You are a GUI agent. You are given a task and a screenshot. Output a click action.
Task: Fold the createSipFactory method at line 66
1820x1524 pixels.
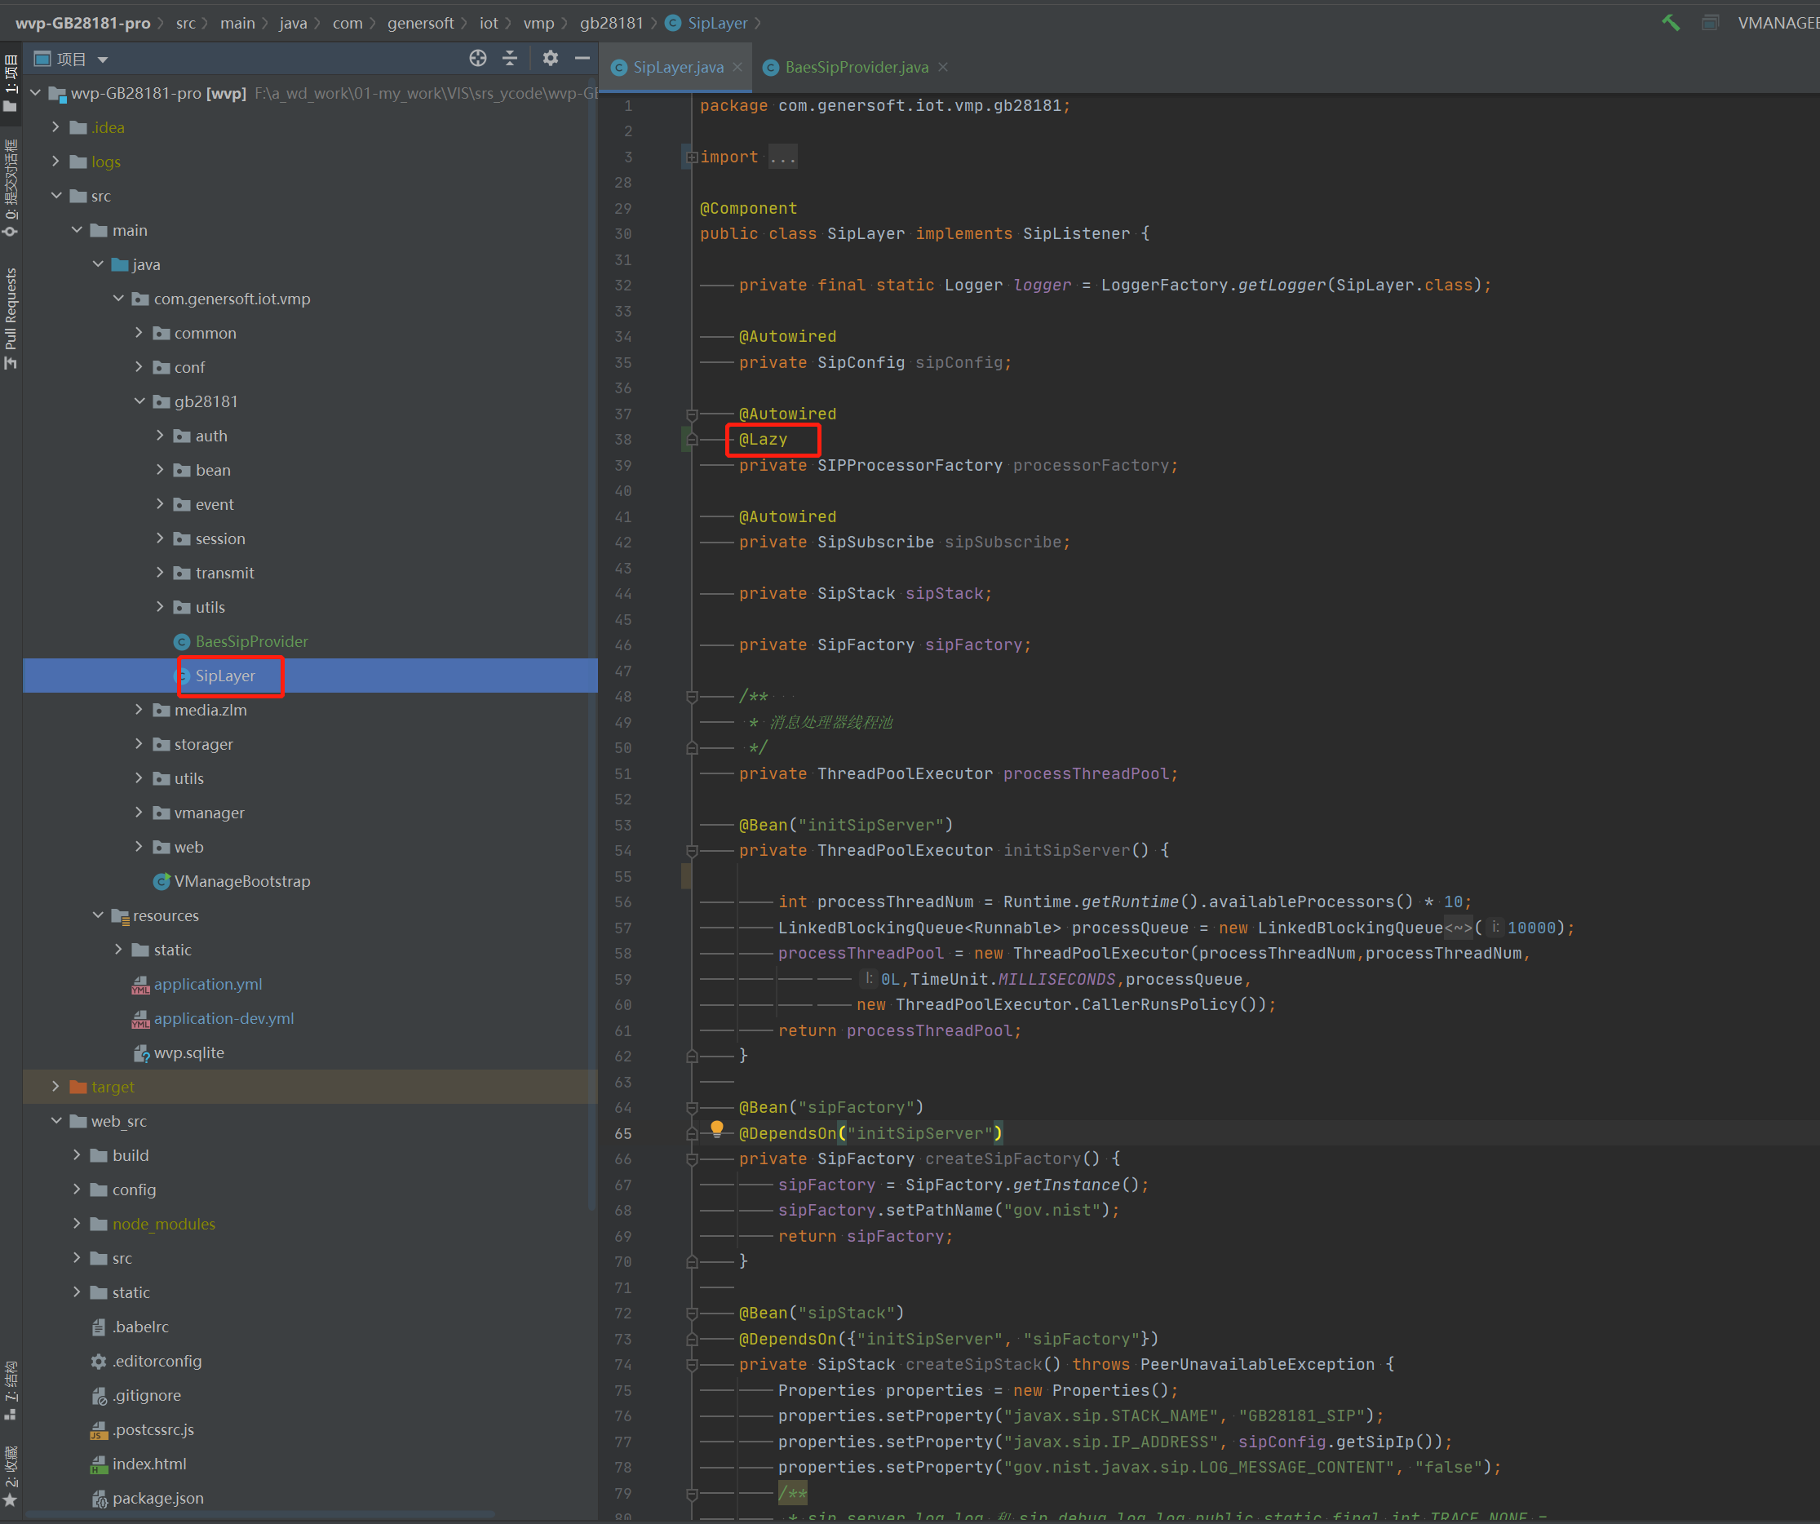pos(692,1159)
